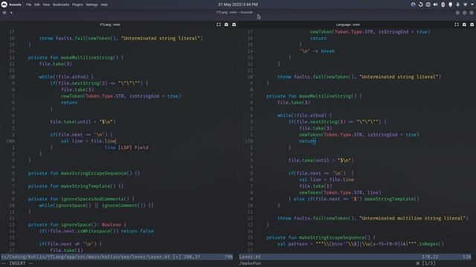Click 'val line = file.line' in right pane
Image resolution: width=476 pixels, height=267 pixels.
[327, 179]
